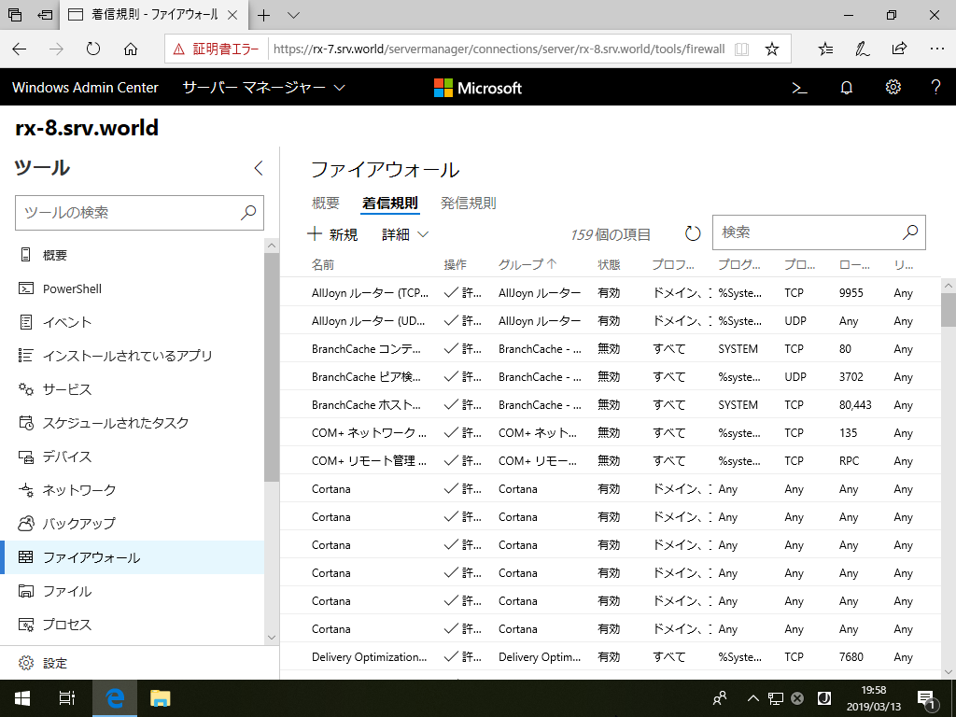Click the magnifier icon in the tool search box
956x717 pixels.
pyautogui.click(x=248, y=212)
